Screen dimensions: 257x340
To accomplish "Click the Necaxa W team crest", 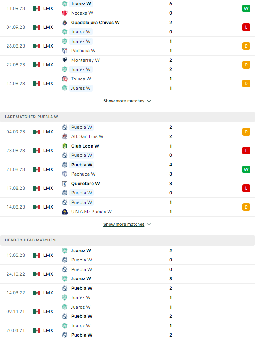I will [65, 13].
